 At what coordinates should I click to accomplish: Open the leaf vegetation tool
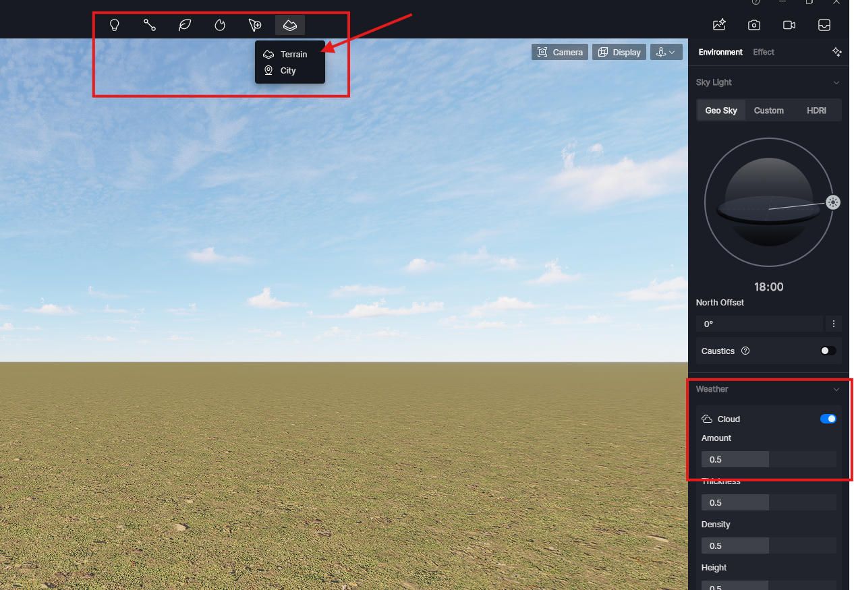point(185,26)
